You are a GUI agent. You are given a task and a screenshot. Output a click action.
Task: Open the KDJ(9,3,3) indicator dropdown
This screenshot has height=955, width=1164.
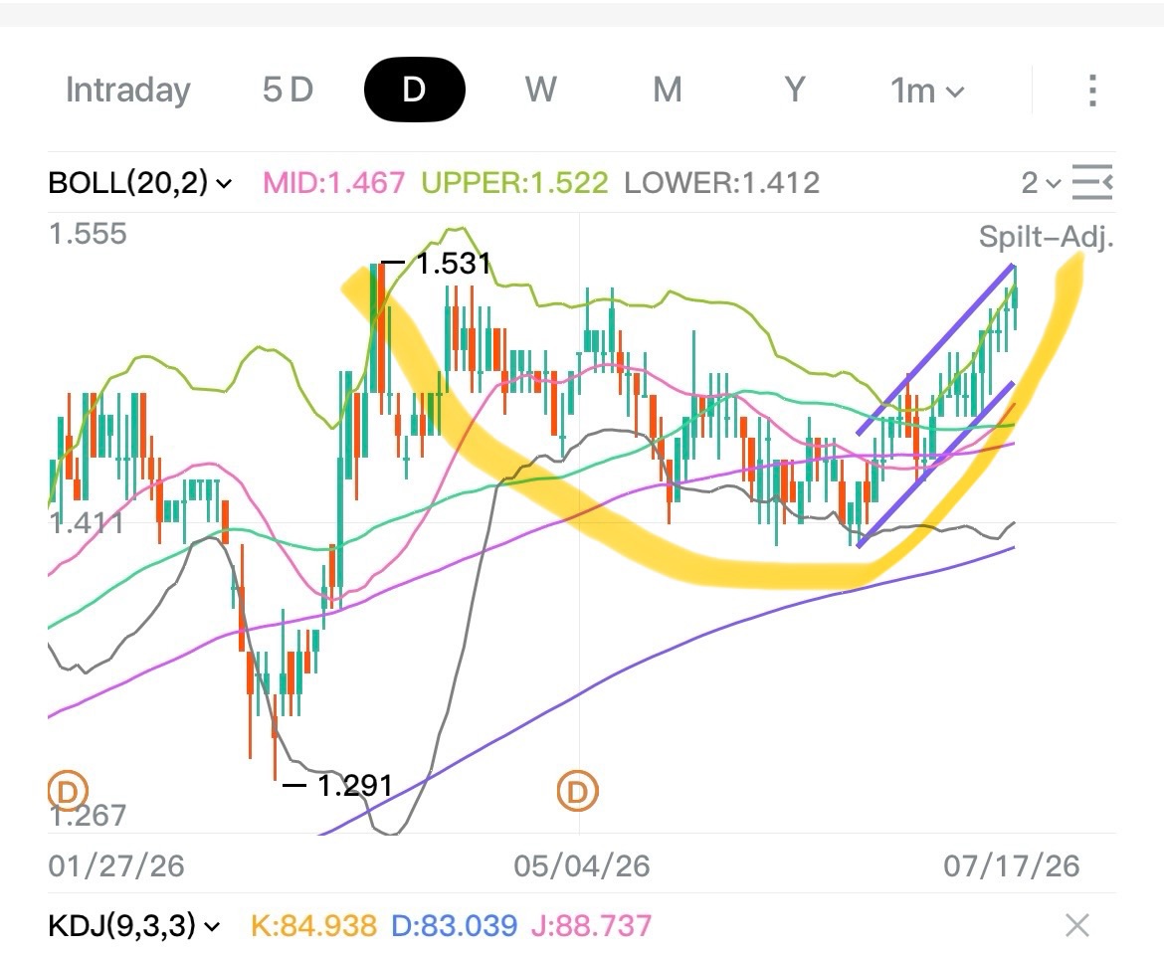click(134, 925)
